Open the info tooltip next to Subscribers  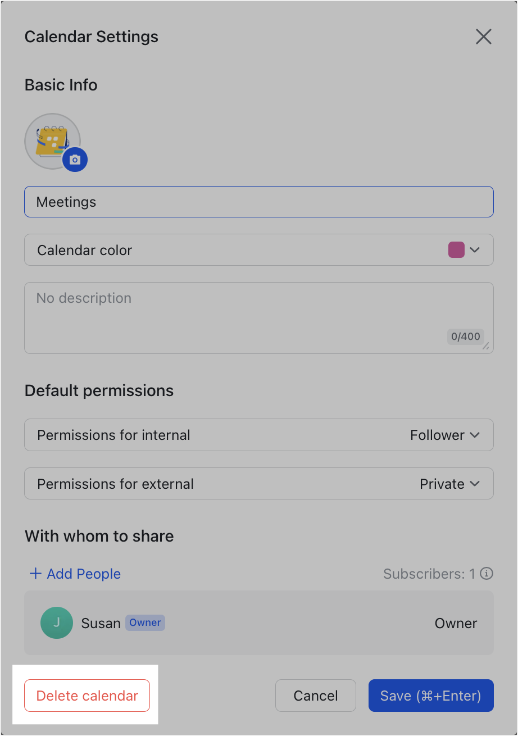pyautogui.click(x=488, y=574)
